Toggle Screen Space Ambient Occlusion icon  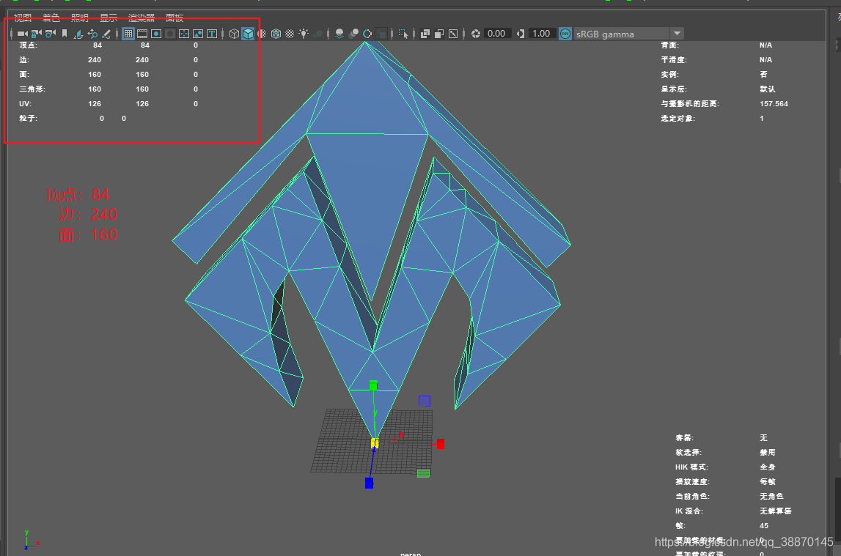[x=339, y=34]
